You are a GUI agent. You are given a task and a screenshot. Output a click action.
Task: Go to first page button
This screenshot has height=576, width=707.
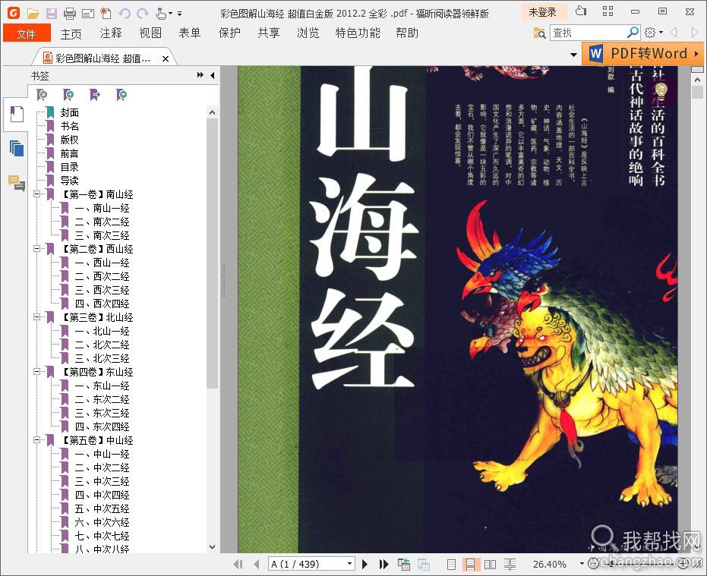click(238, 564)
